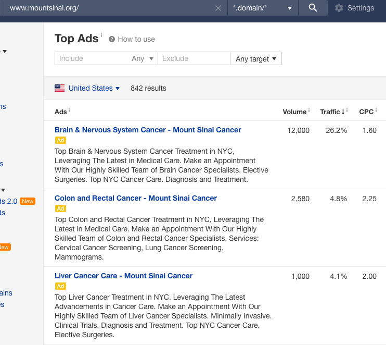Click the 1.60 CPC value
The width and height of the screenshot is (386, 345).
point(369,130)
